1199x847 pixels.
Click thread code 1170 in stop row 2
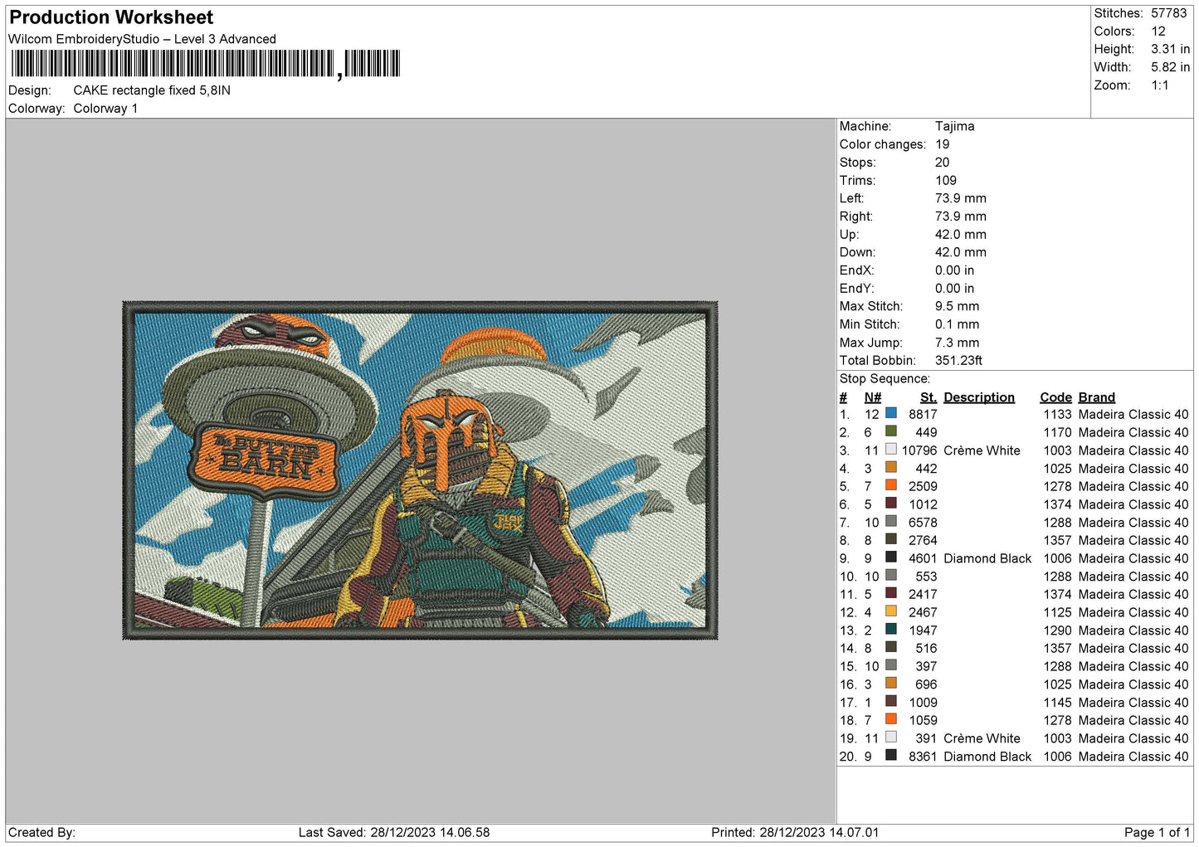pyautogui.click(x=1058, y=433)
